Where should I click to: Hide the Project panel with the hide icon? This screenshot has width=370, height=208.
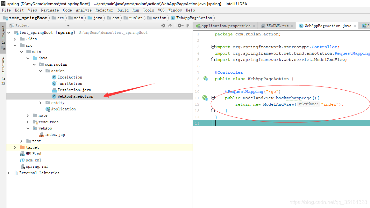pos(188,26)
